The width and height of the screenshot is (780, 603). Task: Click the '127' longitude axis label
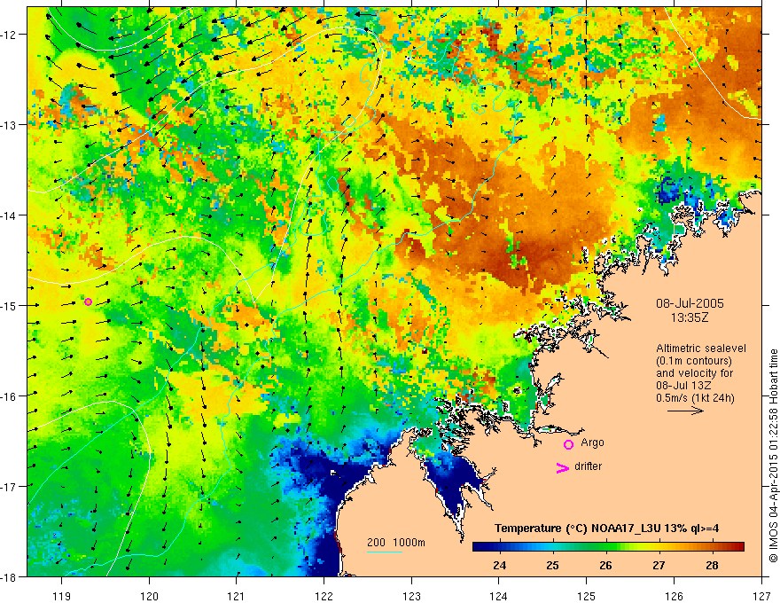[x=761, y=596]
